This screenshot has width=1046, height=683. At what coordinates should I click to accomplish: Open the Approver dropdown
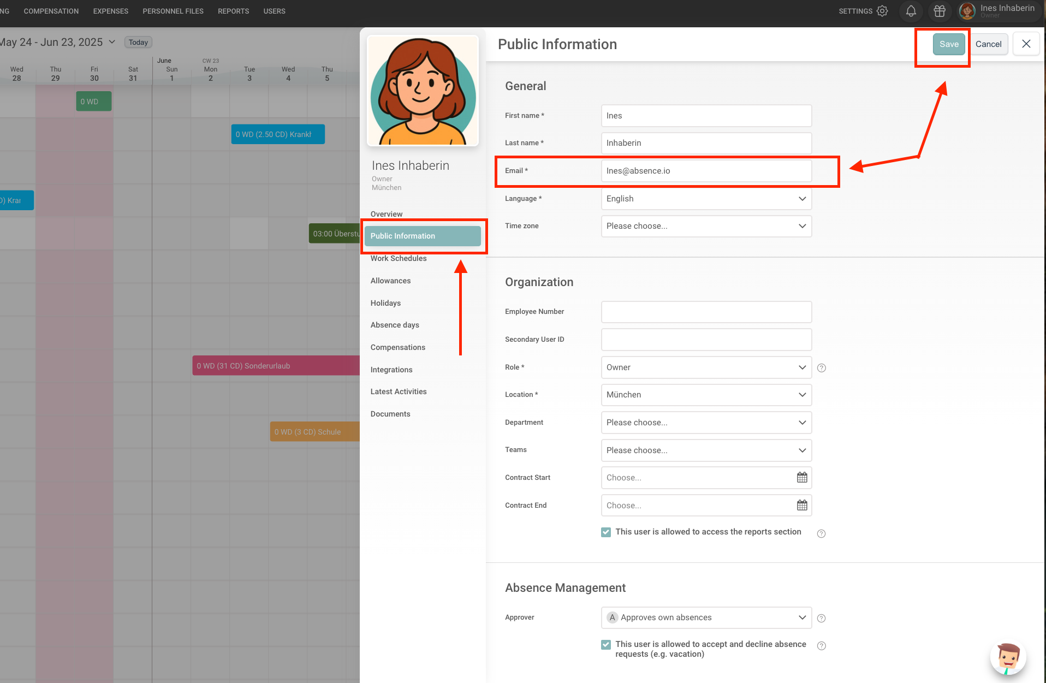706,617
